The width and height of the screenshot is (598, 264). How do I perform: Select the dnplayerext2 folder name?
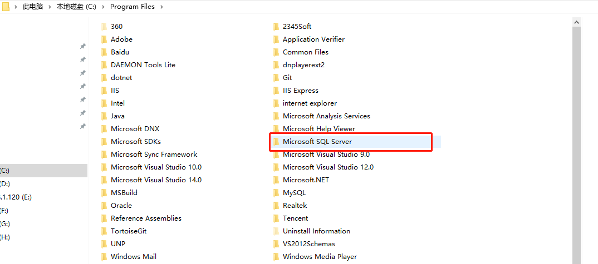(x=303, y=65)
